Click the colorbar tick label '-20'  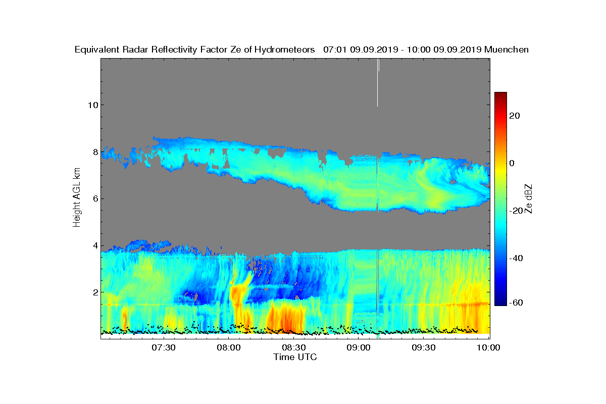point(516,211)
